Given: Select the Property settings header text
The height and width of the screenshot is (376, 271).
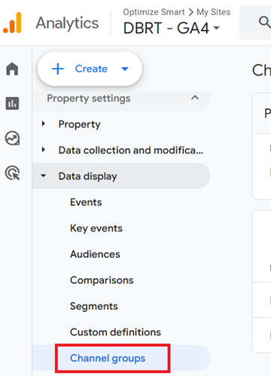Looking at the screenshot, I should point(89,99).
